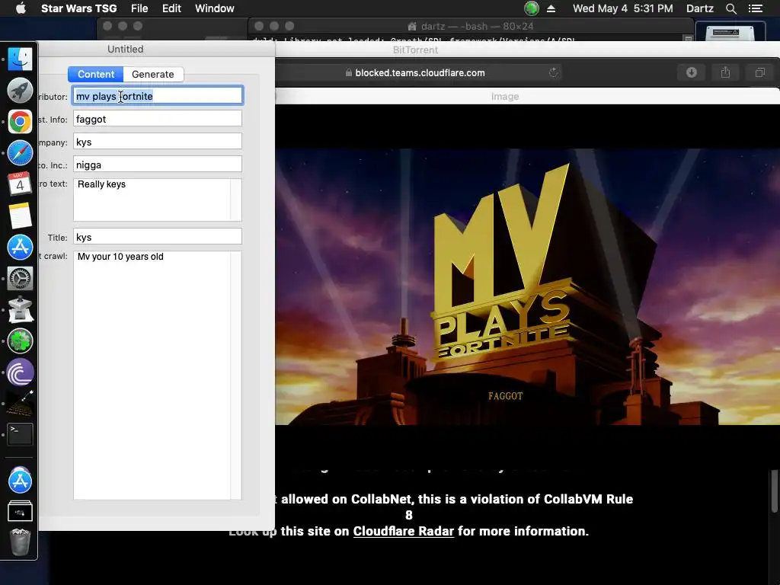Open Notification Center list icon
This screenshot has width=780, height=585.
tap(755, 8)
